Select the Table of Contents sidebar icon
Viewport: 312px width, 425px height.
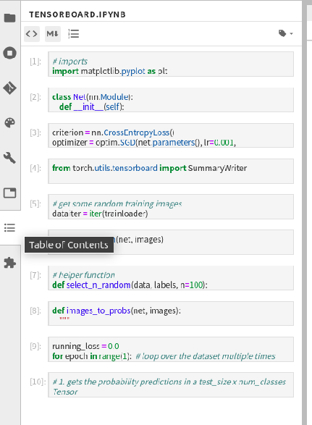pyautogui.click(x=9, y=227)
